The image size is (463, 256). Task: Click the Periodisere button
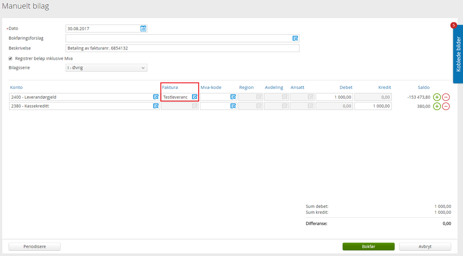(34, 247)
